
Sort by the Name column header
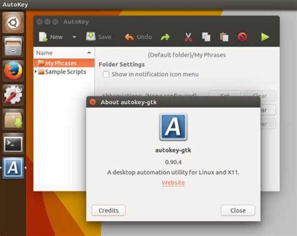click(x=64, y=53)
